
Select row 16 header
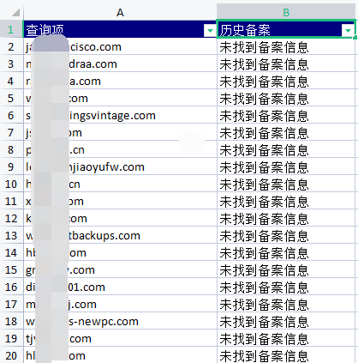11,287
